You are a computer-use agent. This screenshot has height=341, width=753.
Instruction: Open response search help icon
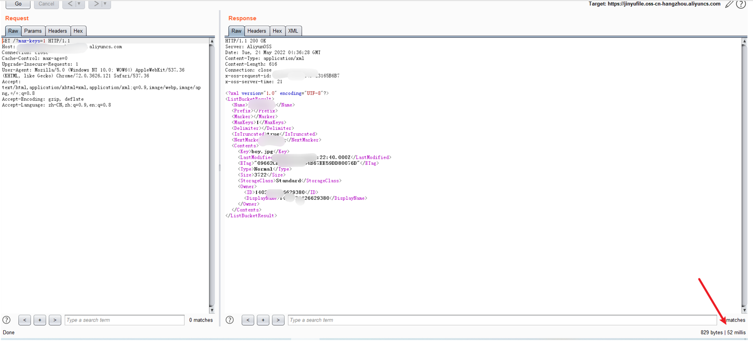click(x=230, y=320)
